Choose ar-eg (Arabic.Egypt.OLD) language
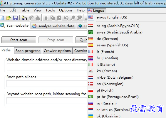This screenshot has width=166, height=118. (127, 26)
